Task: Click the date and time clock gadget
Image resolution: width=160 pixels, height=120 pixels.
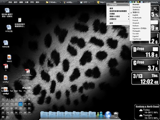Action: point(145,78)
